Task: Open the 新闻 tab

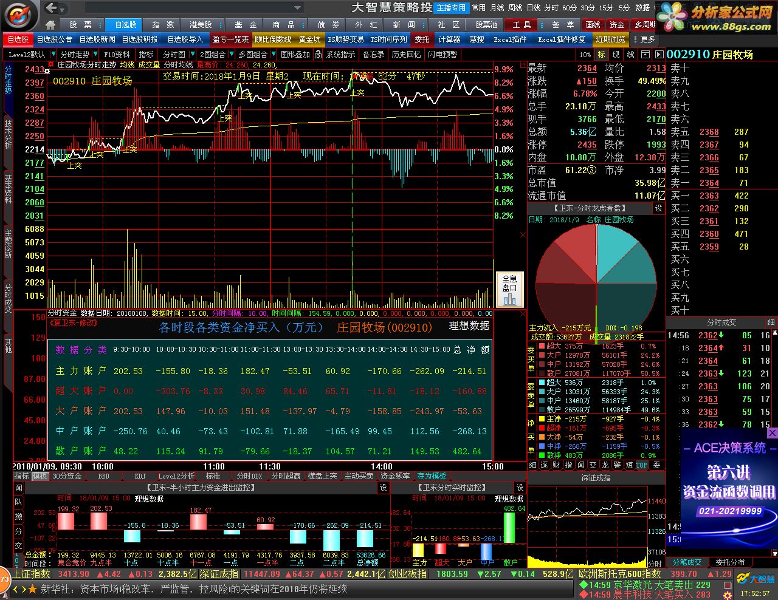Action: point(404,24)
